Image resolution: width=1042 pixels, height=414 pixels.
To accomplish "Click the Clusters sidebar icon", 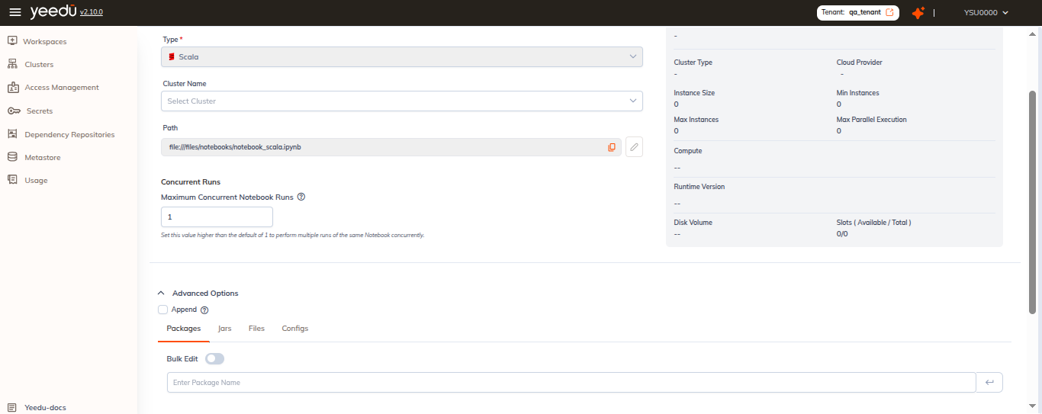I will [12, 64].
